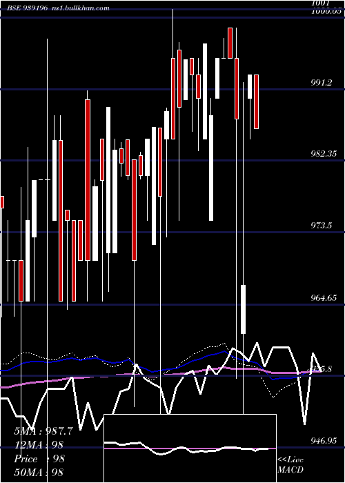Click the 12MA value readout
Image resolution: width=345 pixels, height=483 pixels.
39,445
